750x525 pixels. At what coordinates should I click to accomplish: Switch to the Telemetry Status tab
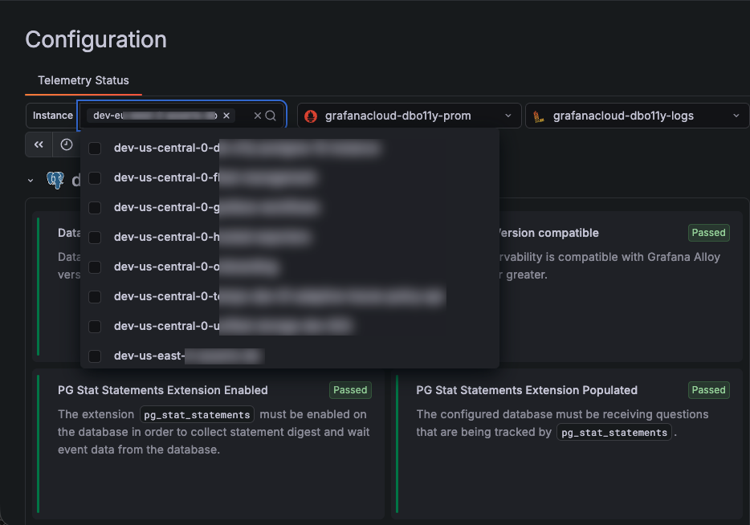84,80
